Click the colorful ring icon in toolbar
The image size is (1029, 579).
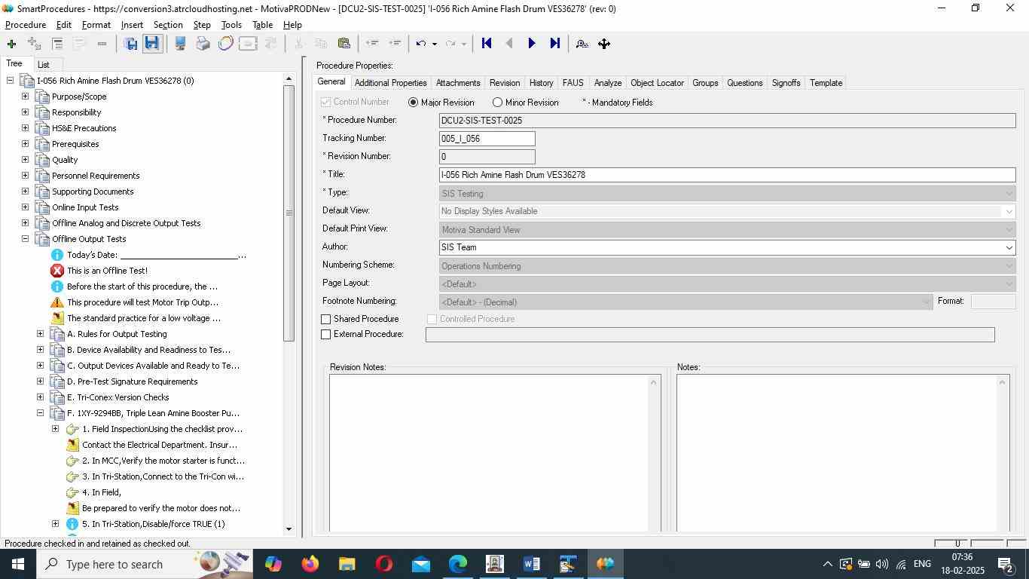coord(225,44)
